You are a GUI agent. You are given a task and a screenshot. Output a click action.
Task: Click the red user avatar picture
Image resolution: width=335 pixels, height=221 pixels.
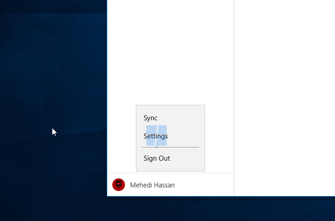pyautogui.click(x=119, y=185)
